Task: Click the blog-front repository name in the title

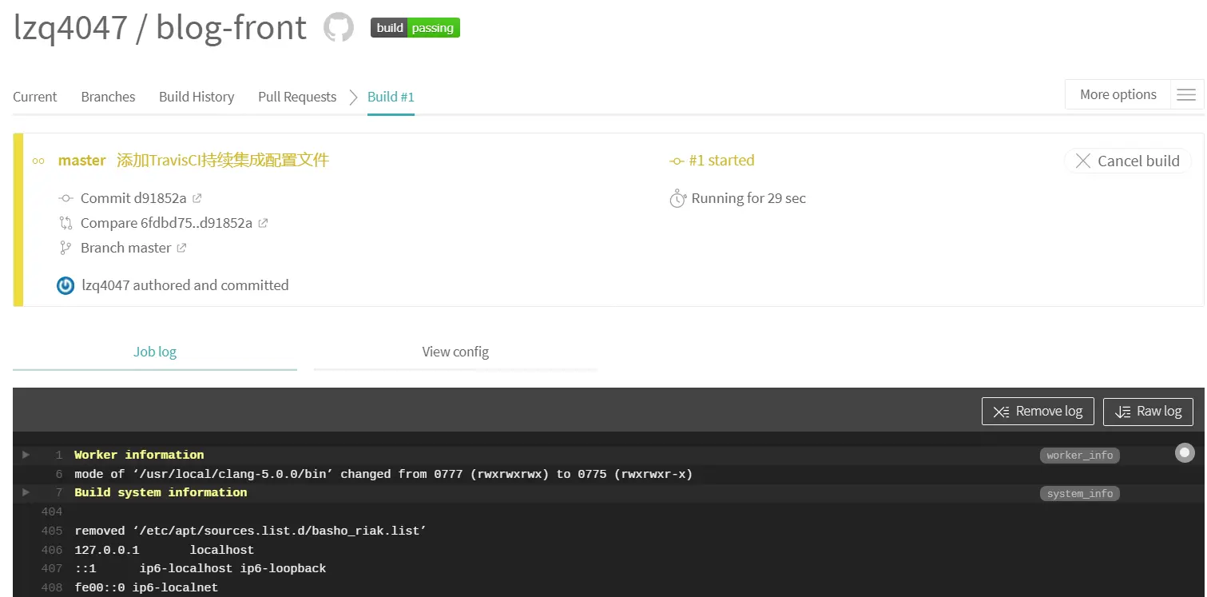Action: [x=231, y=28]
